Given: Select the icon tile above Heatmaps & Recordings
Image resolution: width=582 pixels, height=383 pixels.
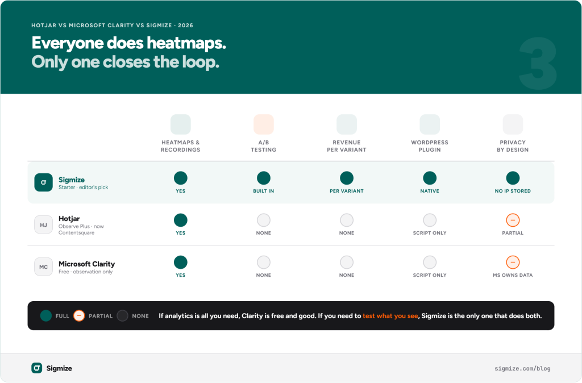Looking at the screenshot, I should [180, 124].
